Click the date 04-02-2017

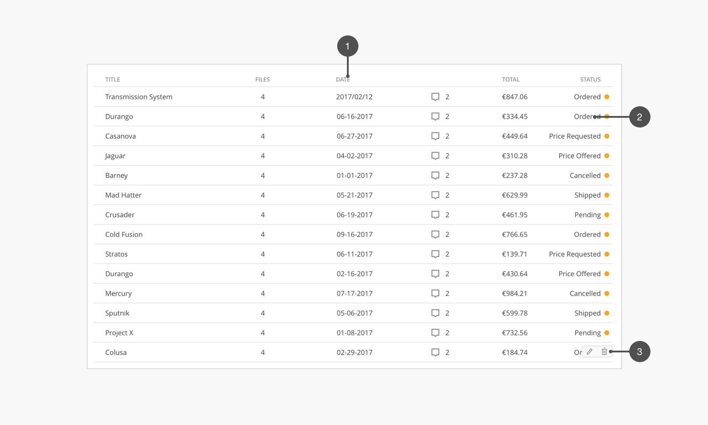pos(354,156)
